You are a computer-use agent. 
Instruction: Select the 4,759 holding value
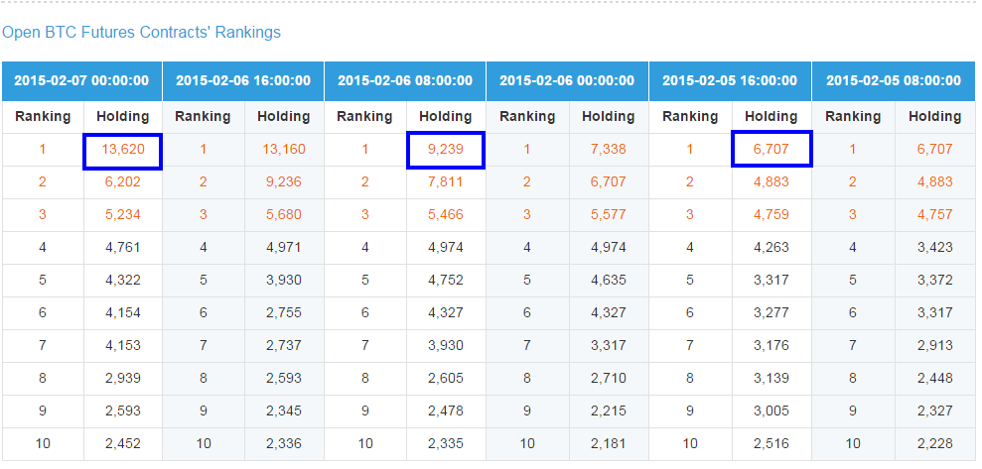coord(772,215)
